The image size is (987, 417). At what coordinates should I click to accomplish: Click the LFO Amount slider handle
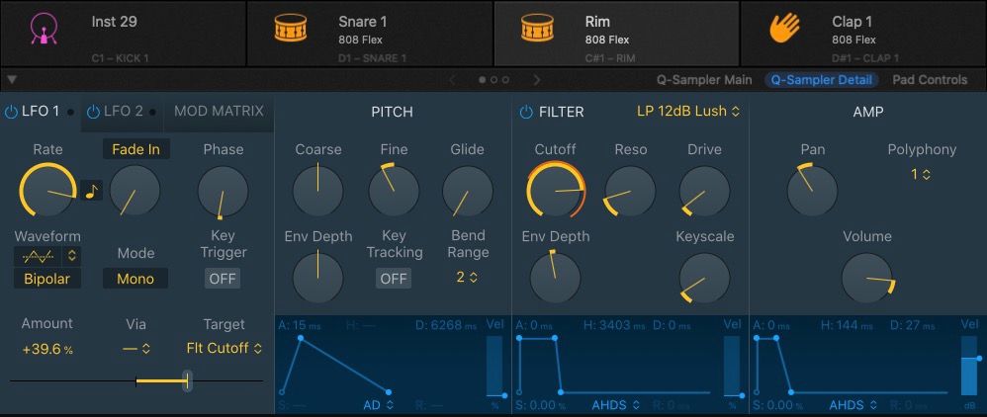[x=187, y=380]
